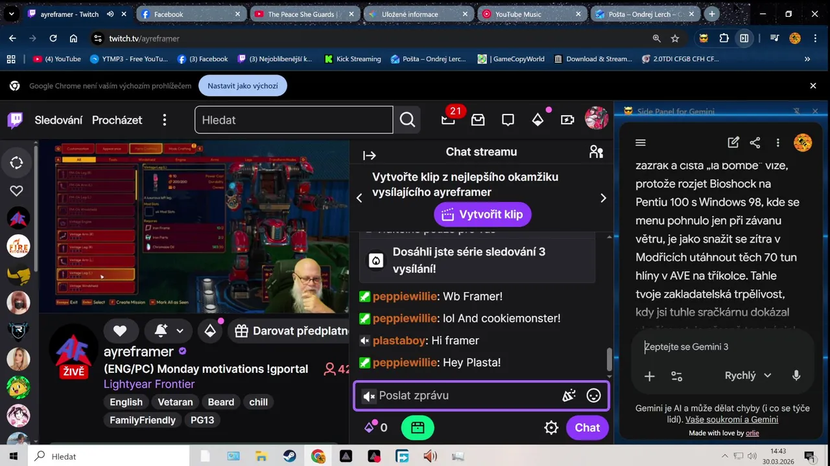Open the Rychlý model selector dropdown
The width and height of the screenshot is (830, 466).
click(x=748, y=375)
